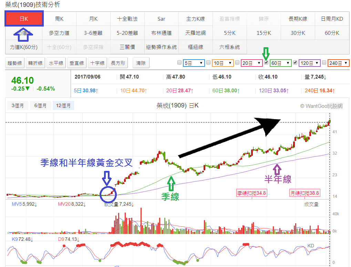
Task: Click the 6個月 chart range option
Action: [40, 105]
